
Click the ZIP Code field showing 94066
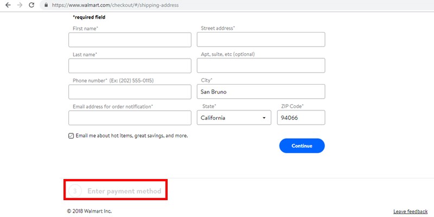click(301, 118)
